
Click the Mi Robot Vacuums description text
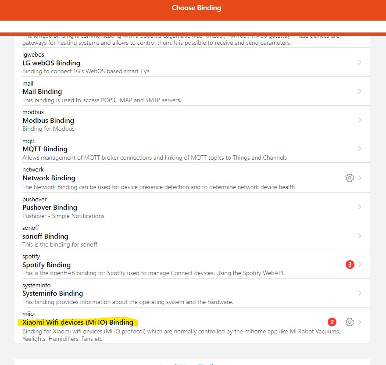[181, 335]
